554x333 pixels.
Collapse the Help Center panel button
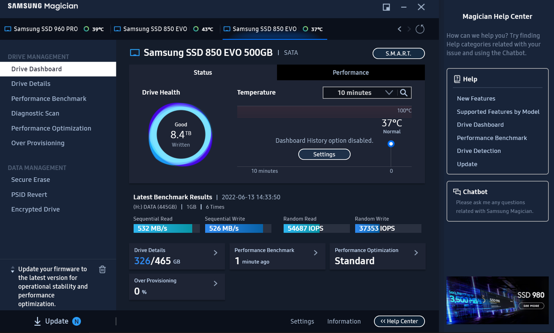point(399,321)
